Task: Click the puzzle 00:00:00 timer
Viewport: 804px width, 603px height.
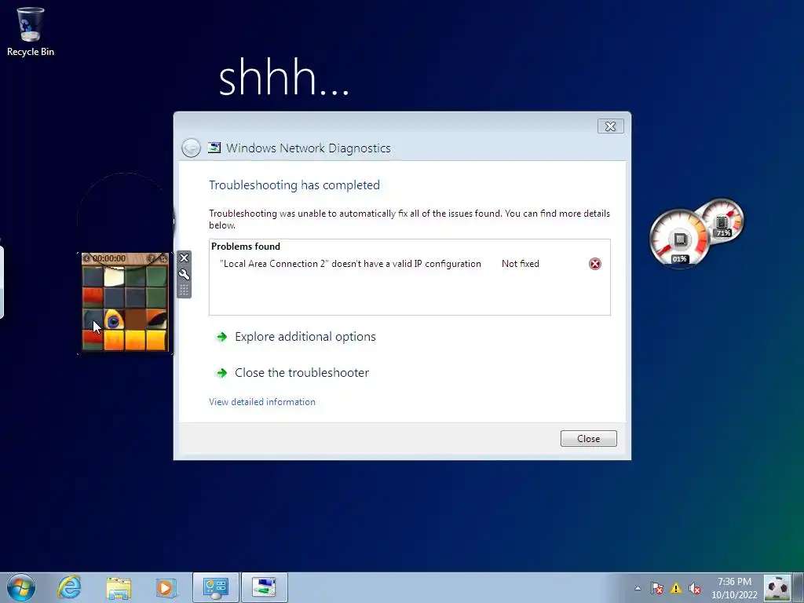Action: coord(109,258)
